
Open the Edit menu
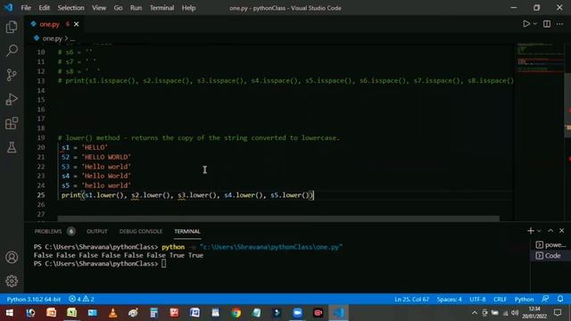[44, 8]
